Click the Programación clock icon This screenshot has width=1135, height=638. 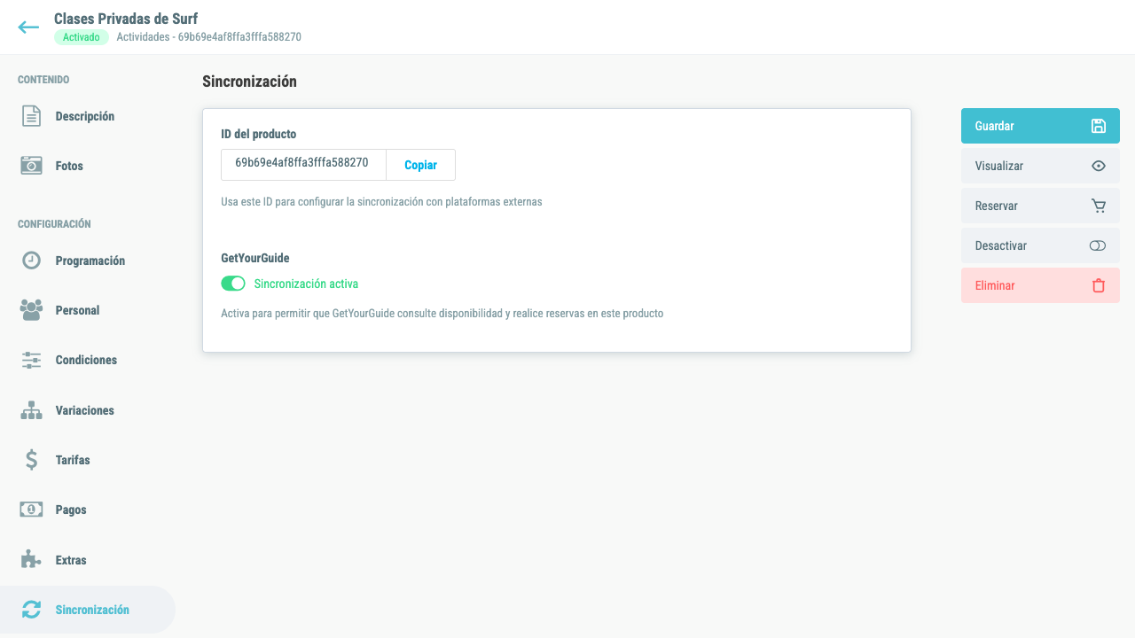(x=31, y=261)
